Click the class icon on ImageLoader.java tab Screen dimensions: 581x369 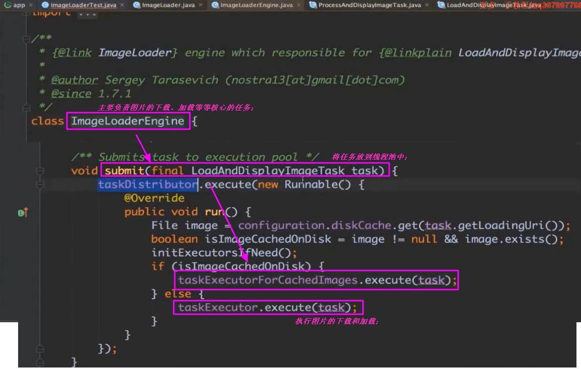[x=136, y=5]
